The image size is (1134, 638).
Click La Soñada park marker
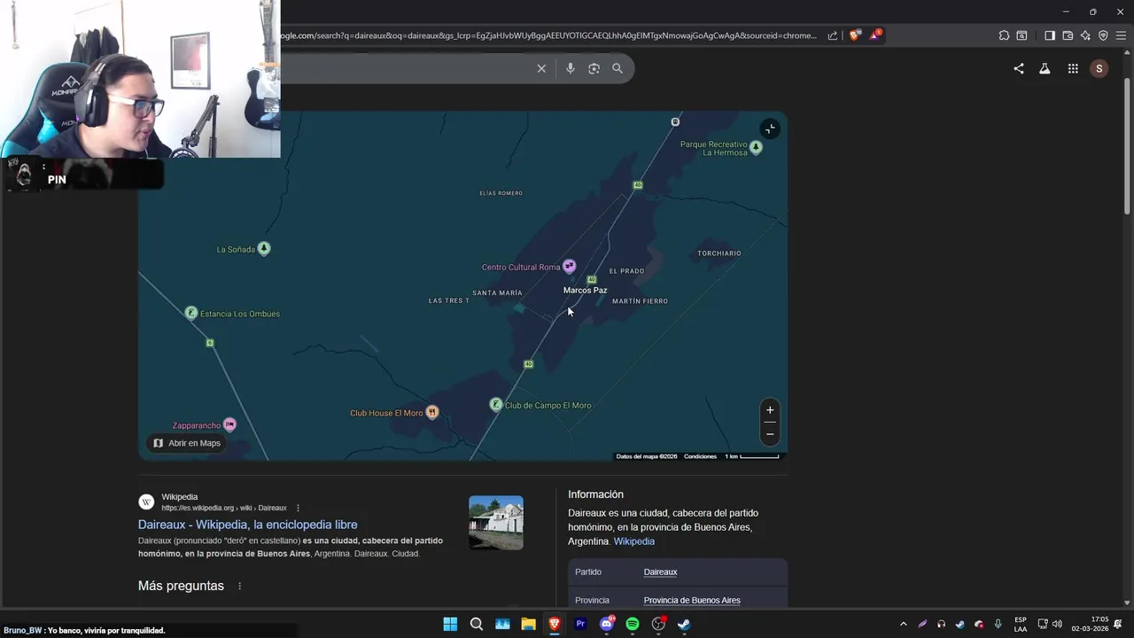click(263, 248)
